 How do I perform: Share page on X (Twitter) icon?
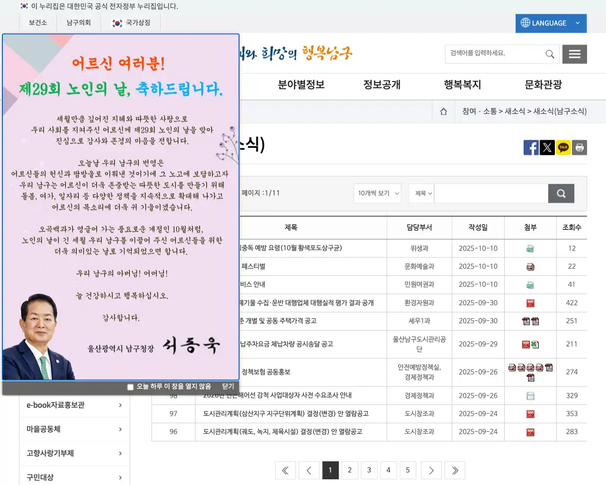point(547,147)
